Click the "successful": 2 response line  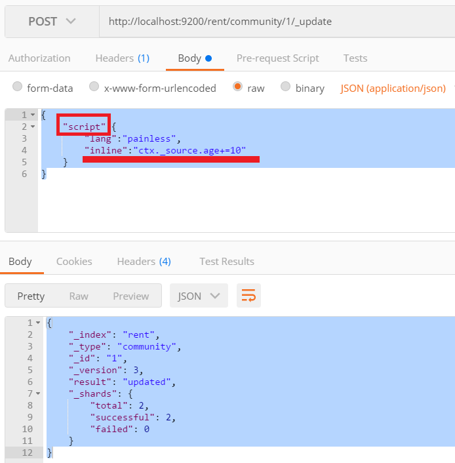pos(133,417)
